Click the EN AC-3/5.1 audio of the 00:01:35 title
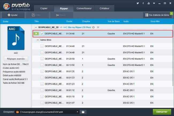174x116 pixels. 128,71
